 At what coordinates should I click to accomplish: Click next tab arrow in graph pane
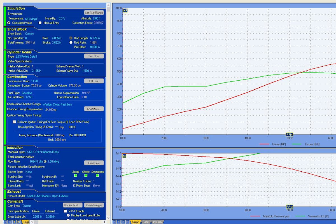123,222
